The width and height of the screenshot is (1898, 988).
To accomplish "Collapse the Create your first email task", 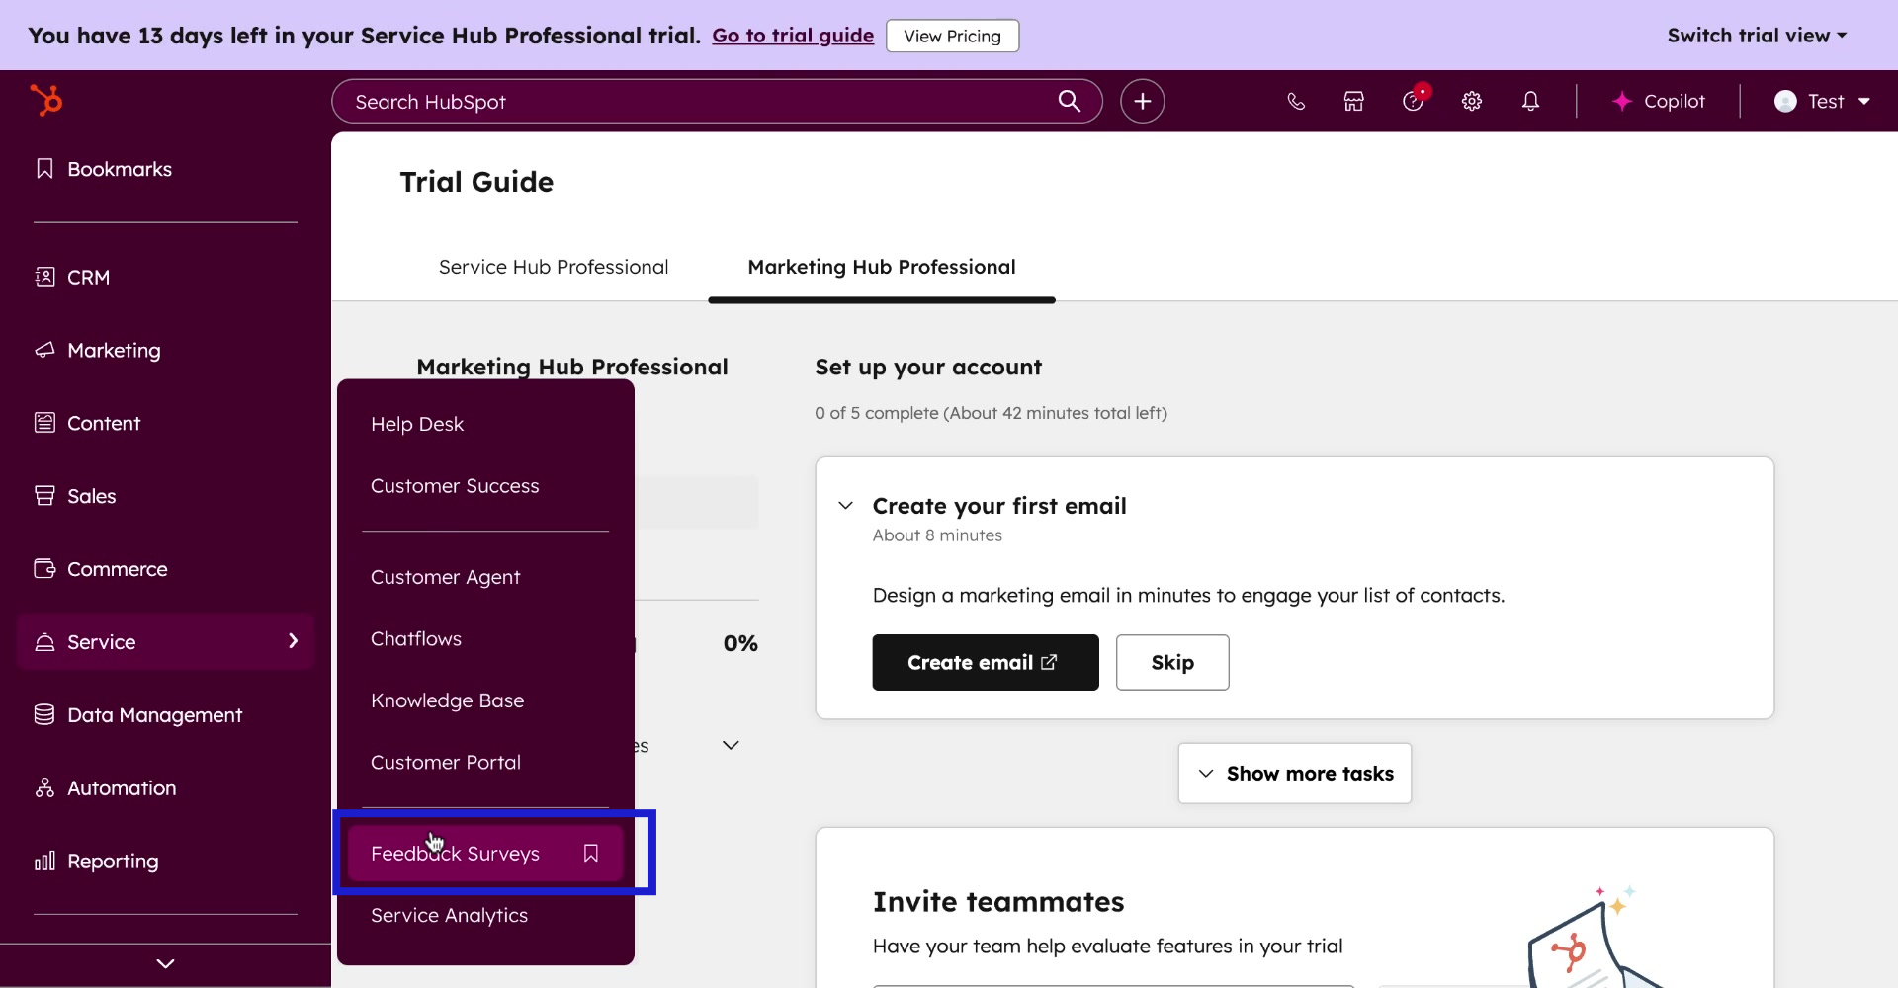I will [x=845, y=506].
